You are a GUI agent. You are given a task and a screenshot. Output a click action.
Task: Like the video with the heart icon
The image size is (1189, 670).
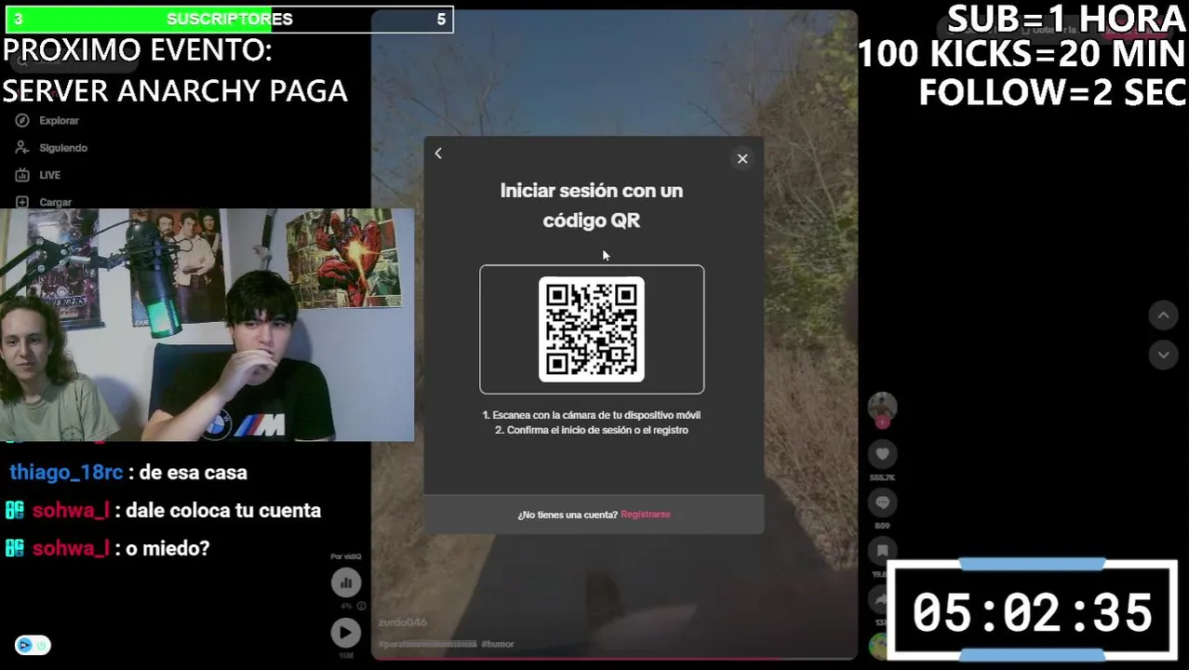click(x=882, y=454)
